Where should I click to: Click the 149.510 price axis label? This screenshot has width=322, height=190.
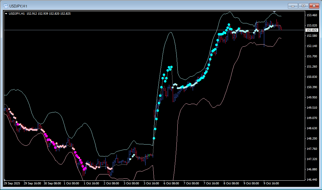pos(312,108)
